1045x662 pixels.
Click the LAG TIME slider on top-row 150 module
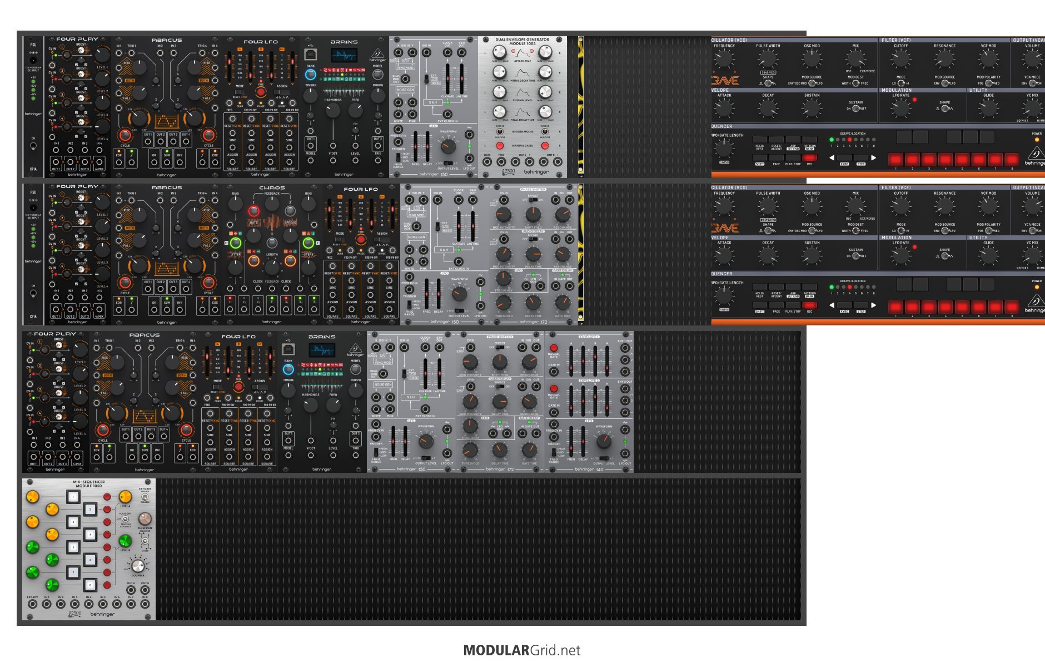coord(462,78)
